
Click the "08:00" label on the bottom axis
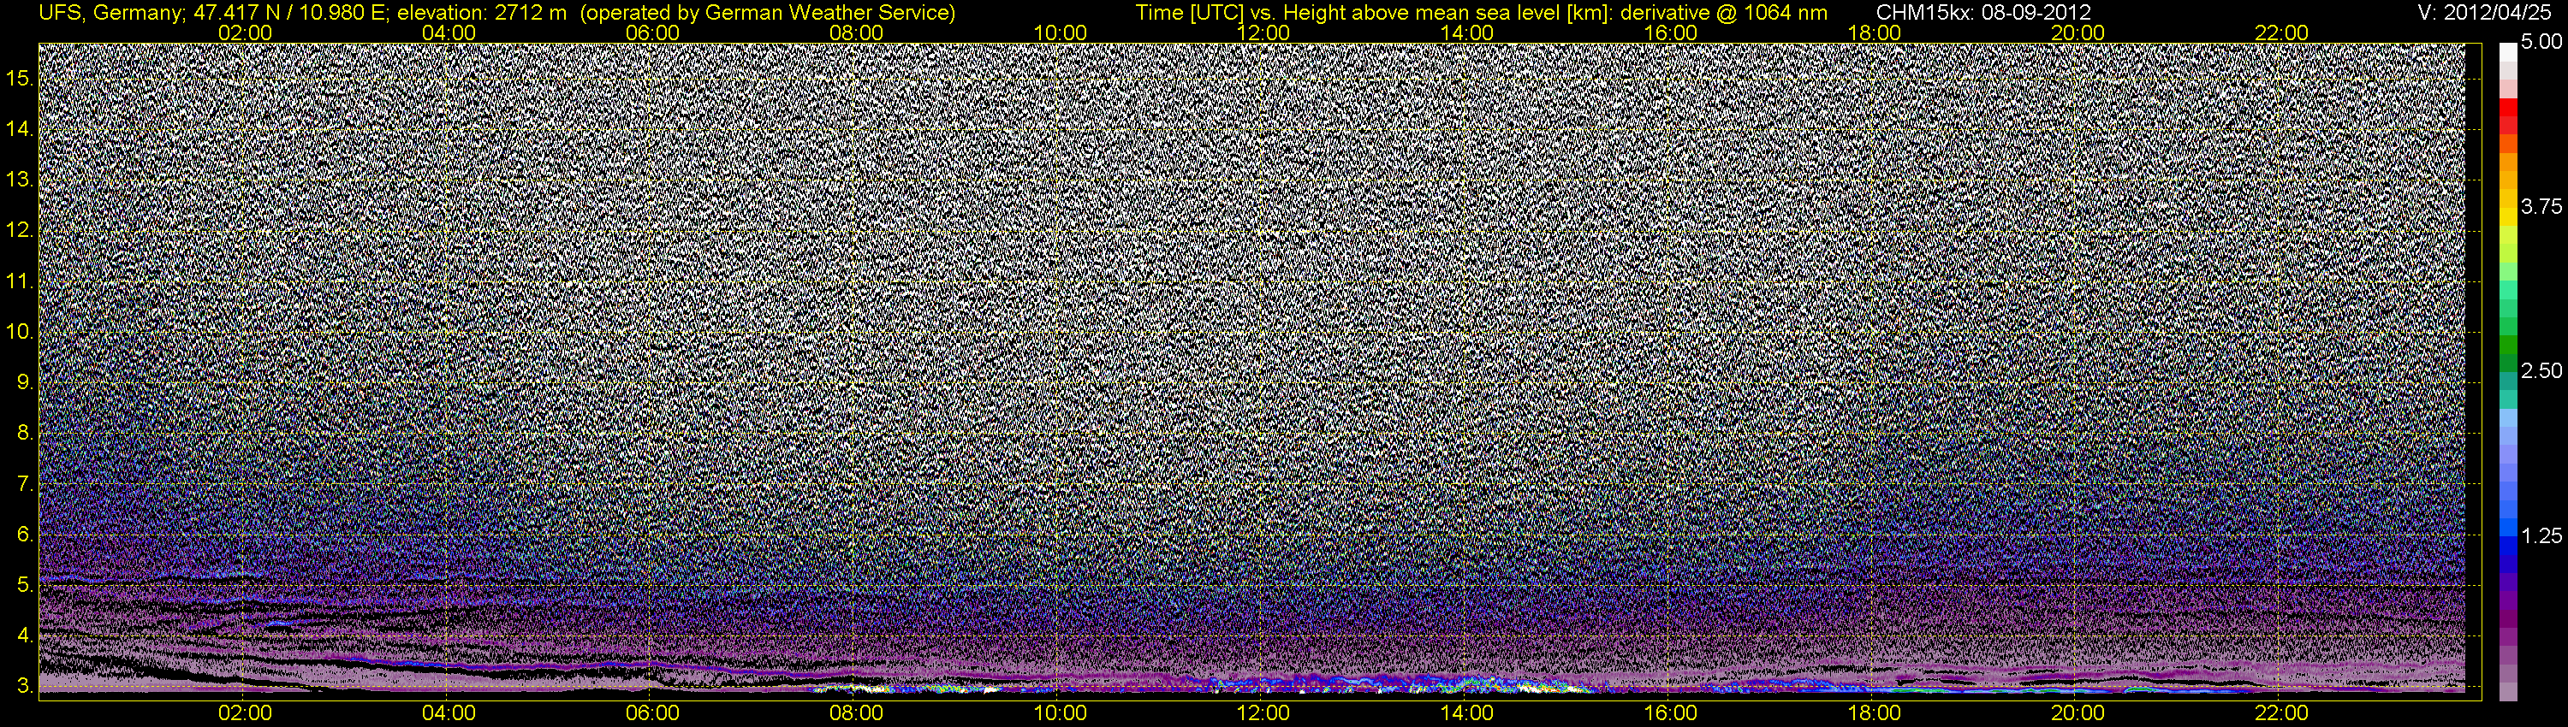855,713
